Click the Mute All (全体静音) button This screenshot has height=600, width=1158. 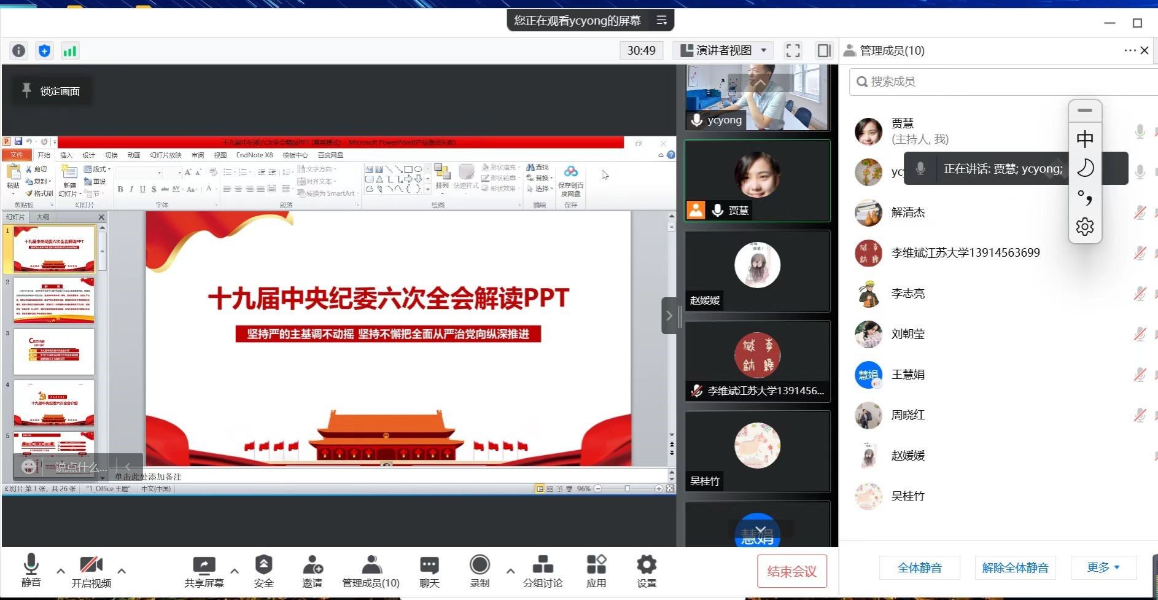pos(919,567)
